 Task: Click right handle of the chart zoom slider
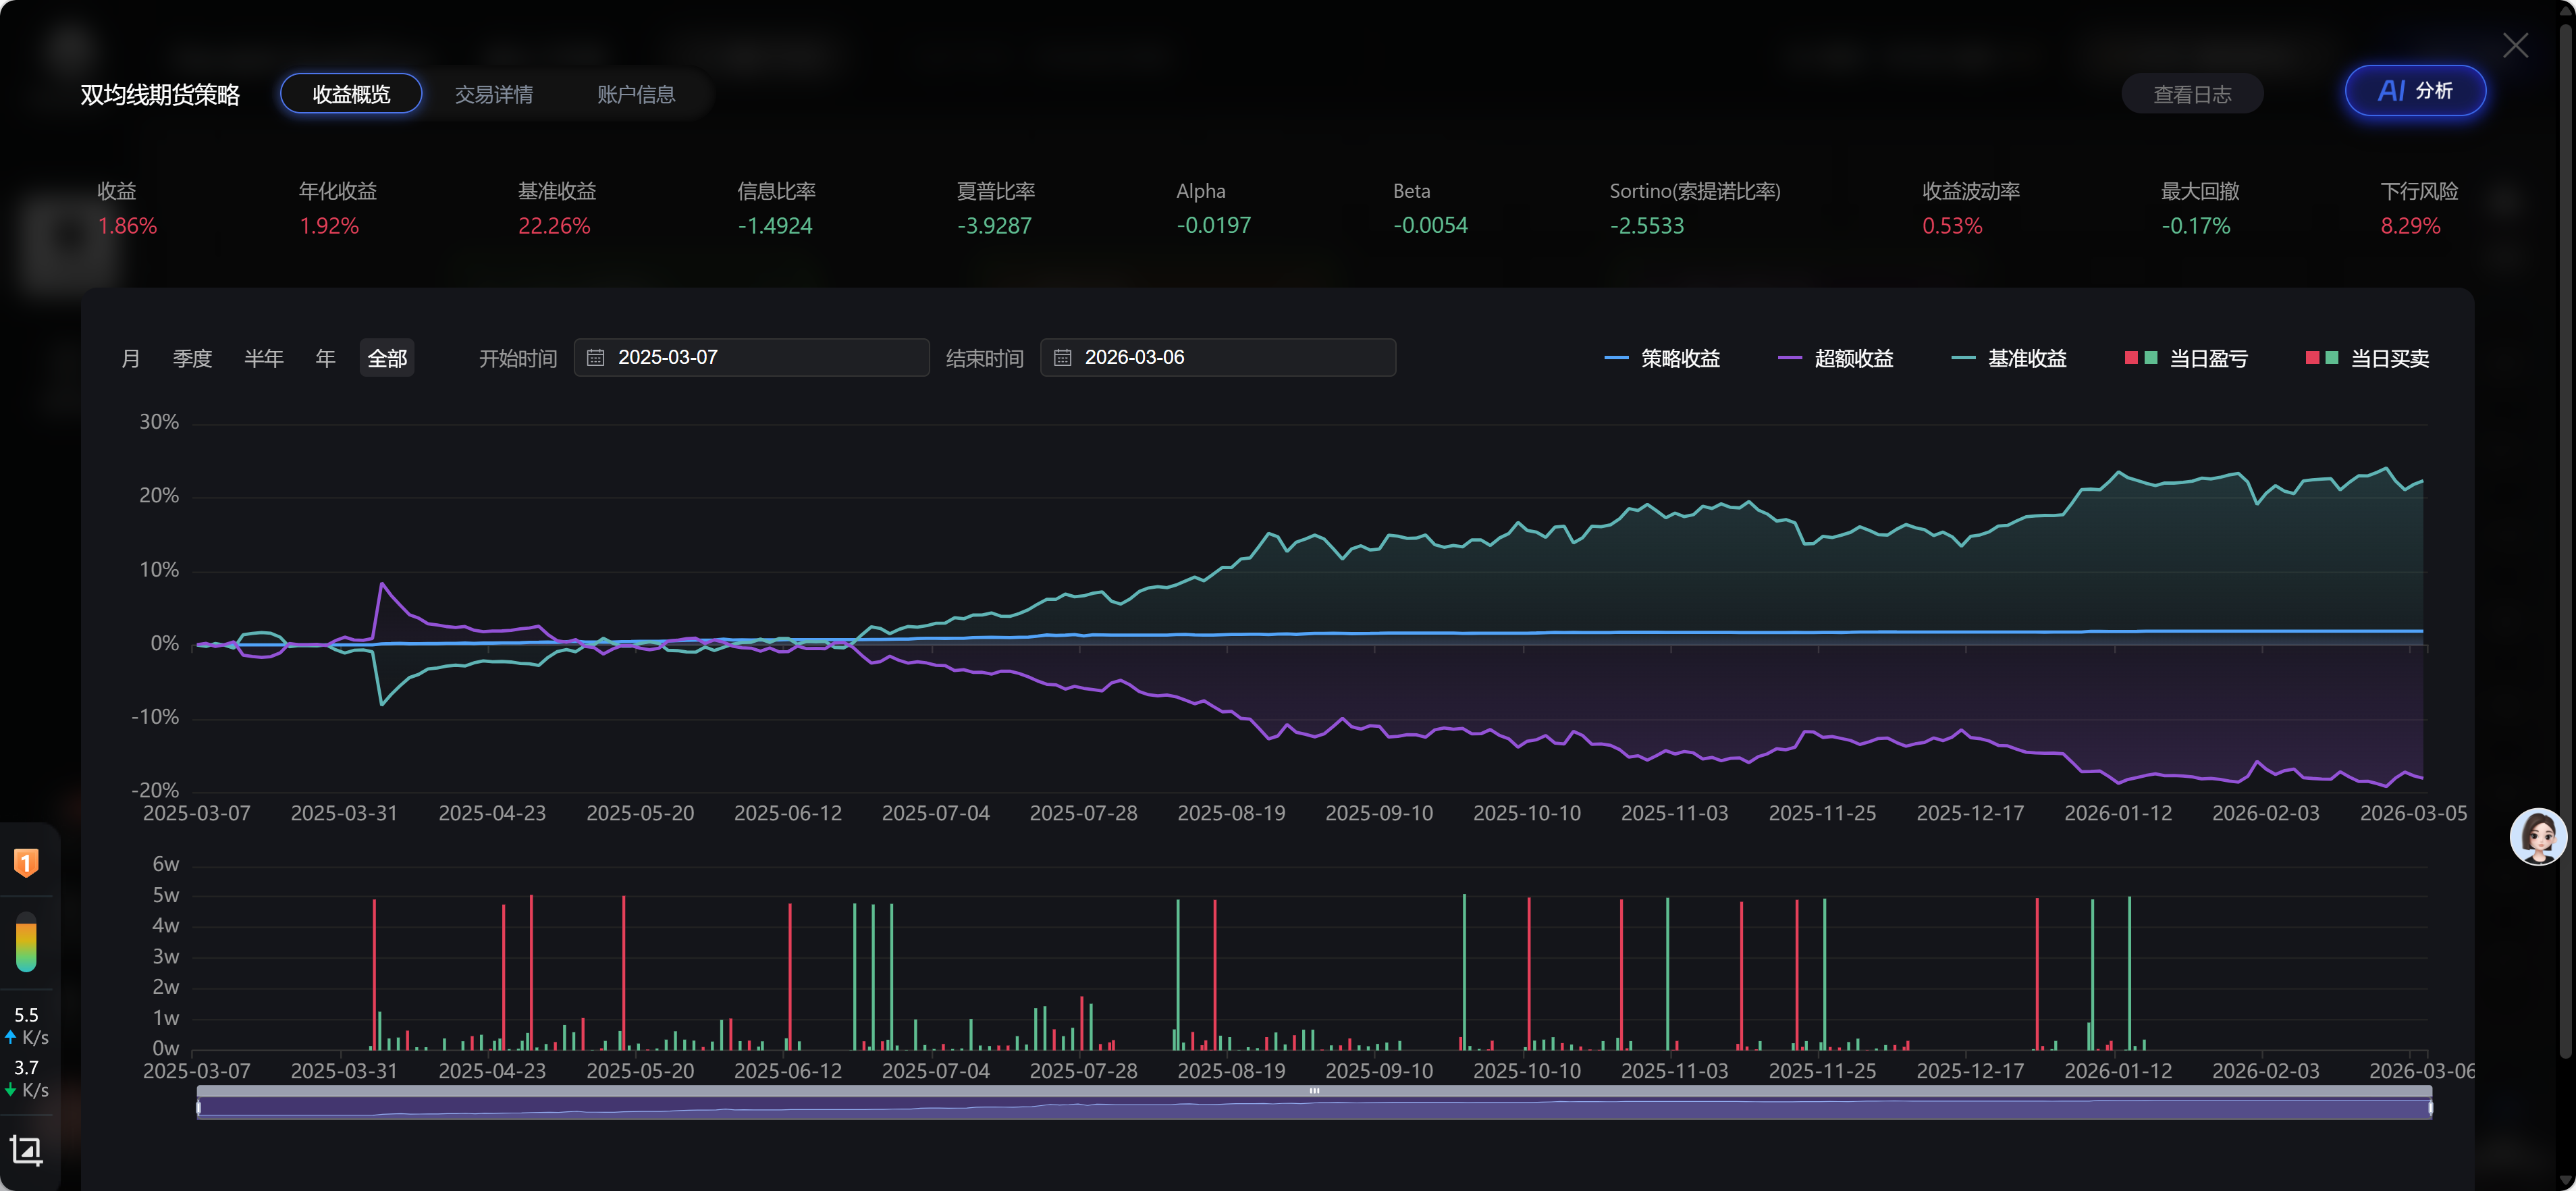2430,1107
